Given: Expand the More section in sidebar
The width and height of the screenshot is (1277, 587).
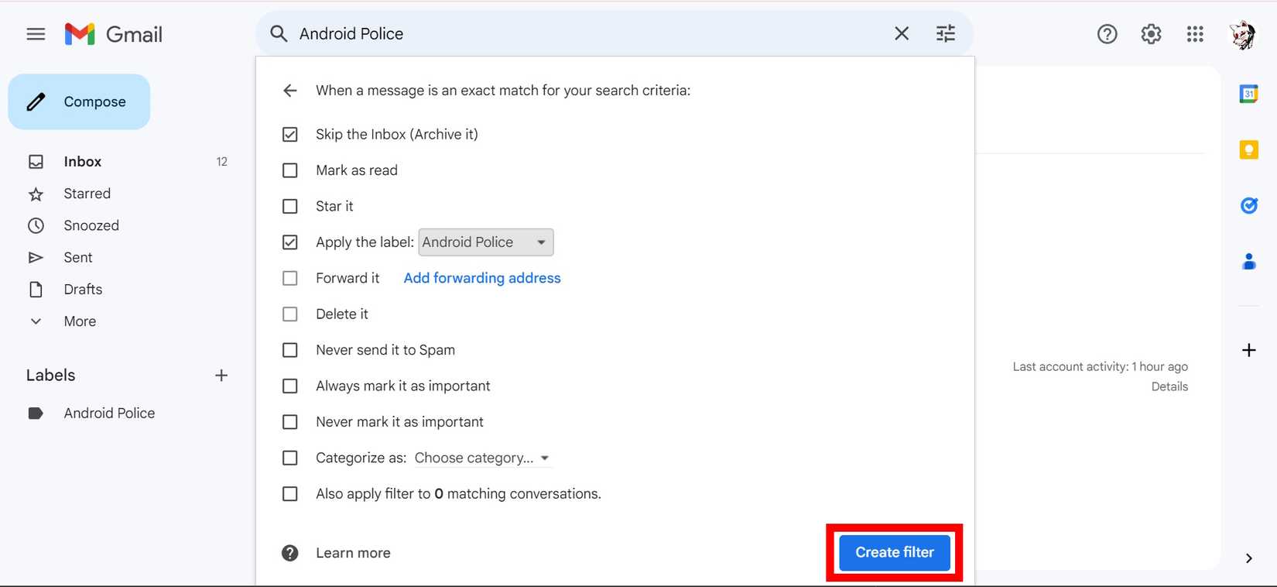Looking at the screenshot, I should [80, 321].
